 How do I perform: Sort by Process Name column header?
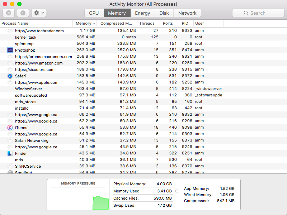click(x=36, y=23)
